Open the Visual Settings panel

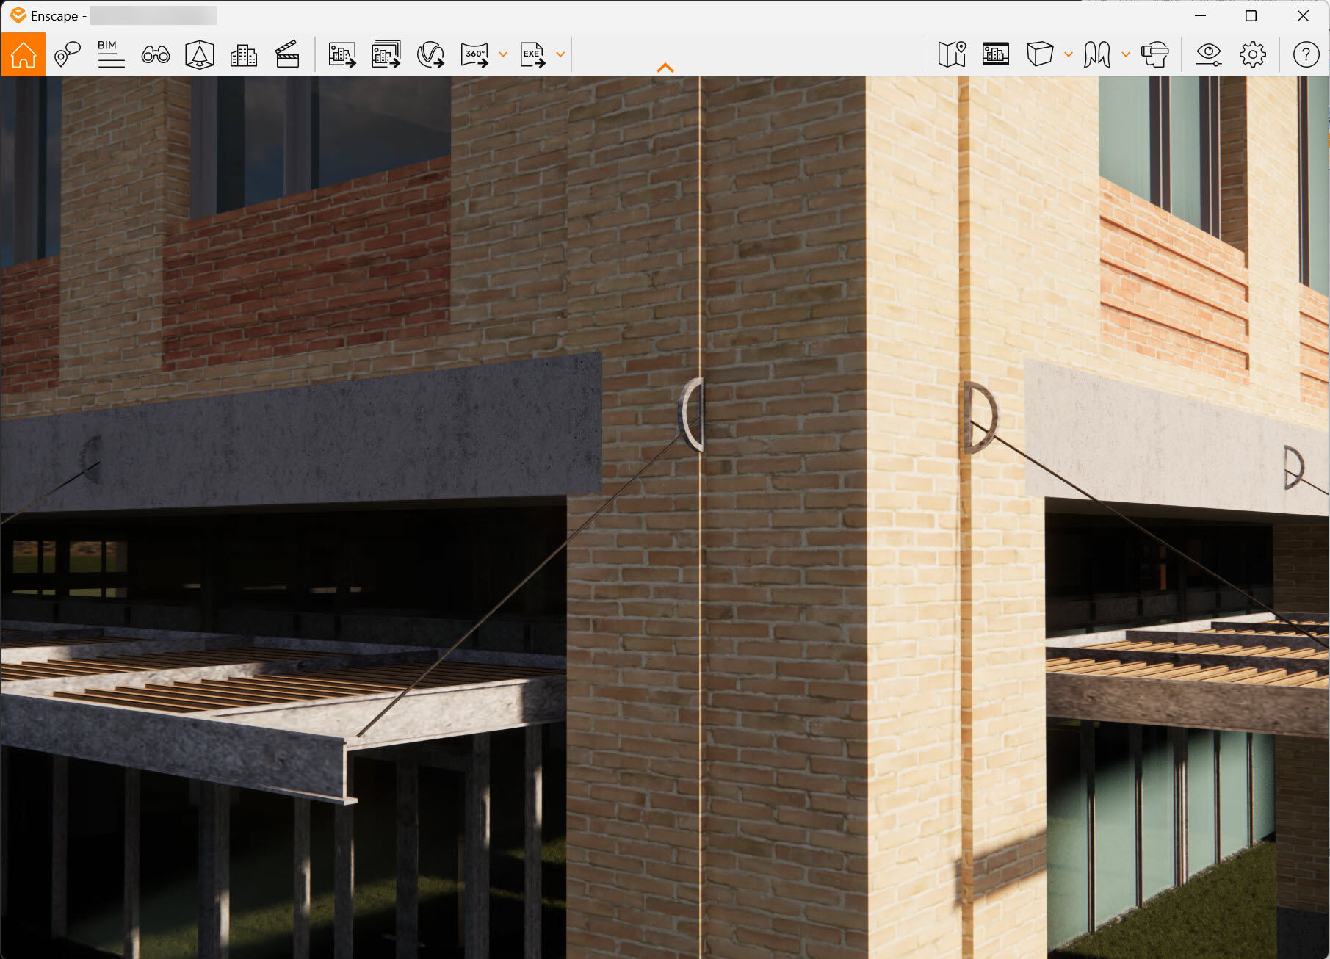pos(1210,54)
